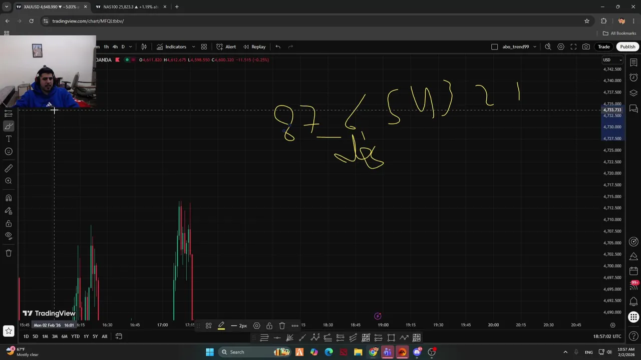641x360 pixels.
Task: Select the 1M range
Action: tap(45, 336)
